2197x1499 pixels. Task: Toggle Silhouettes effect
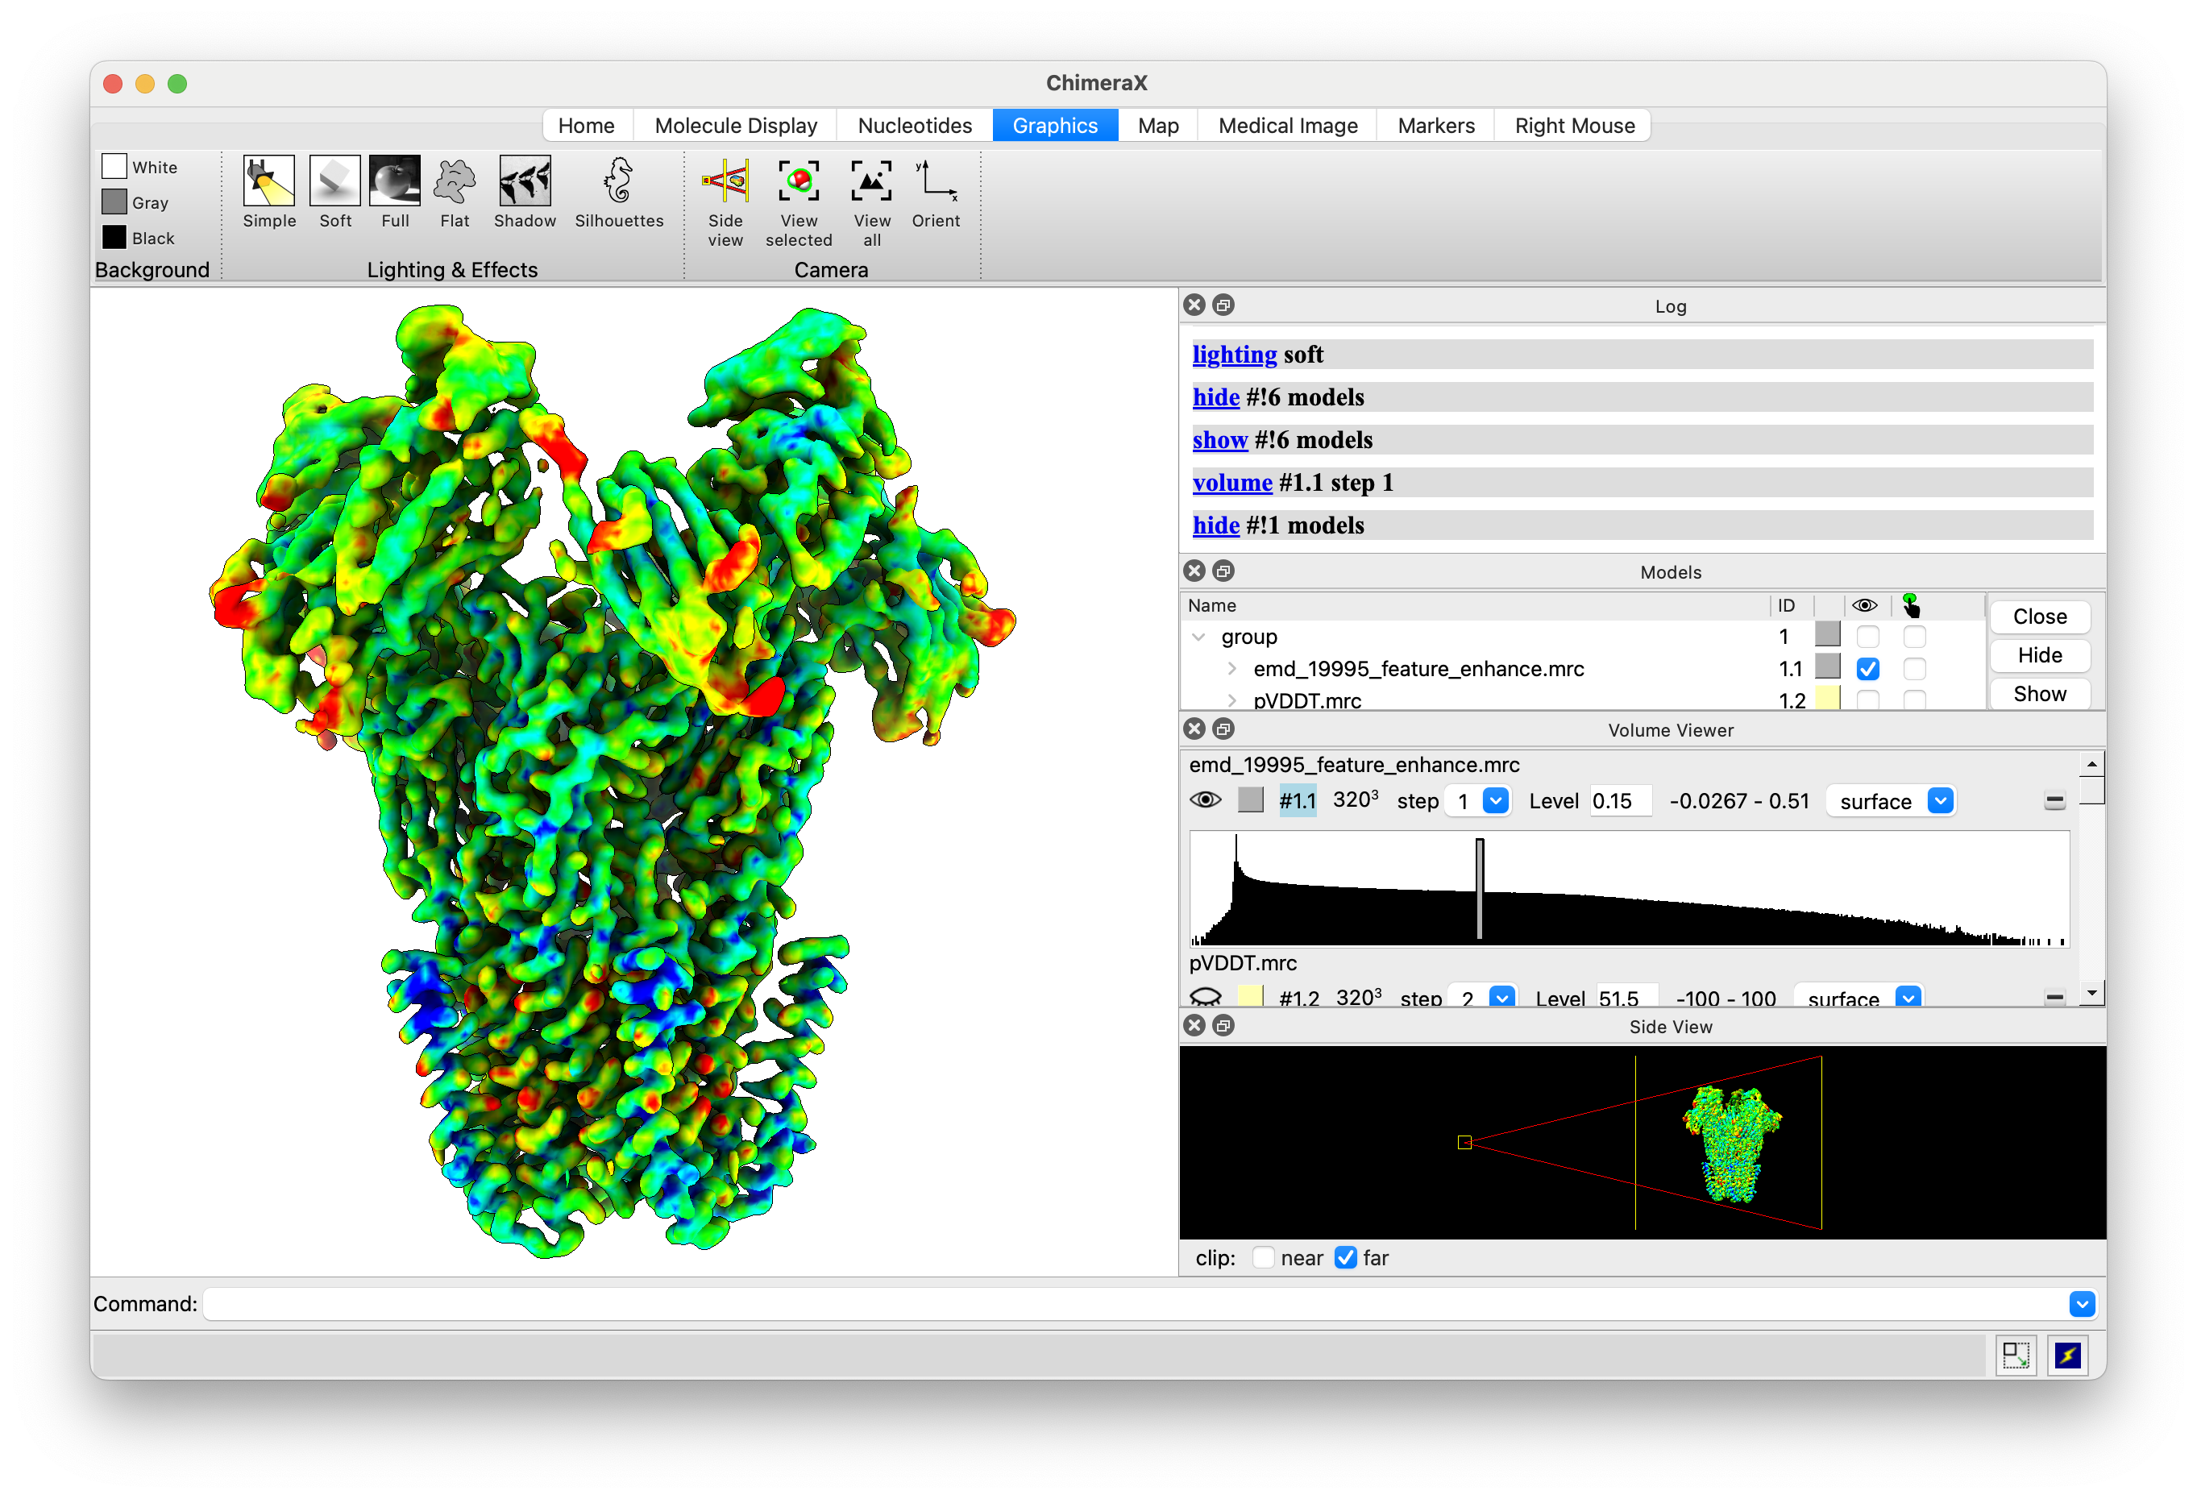coord(619,192)
